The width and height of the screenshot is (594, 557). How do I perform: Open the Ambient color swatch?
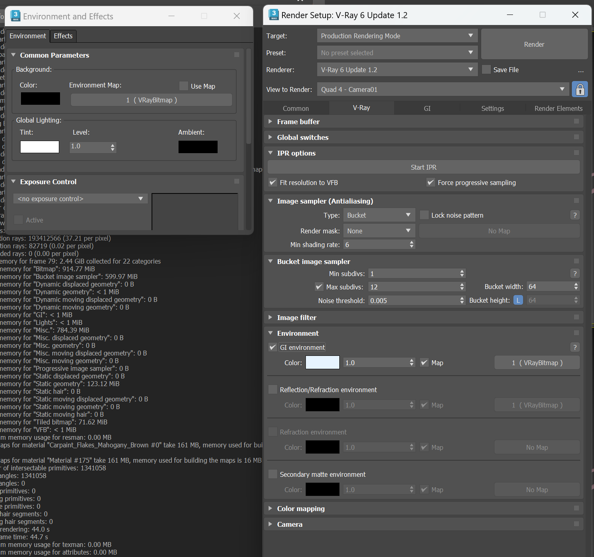click(198, 147)
